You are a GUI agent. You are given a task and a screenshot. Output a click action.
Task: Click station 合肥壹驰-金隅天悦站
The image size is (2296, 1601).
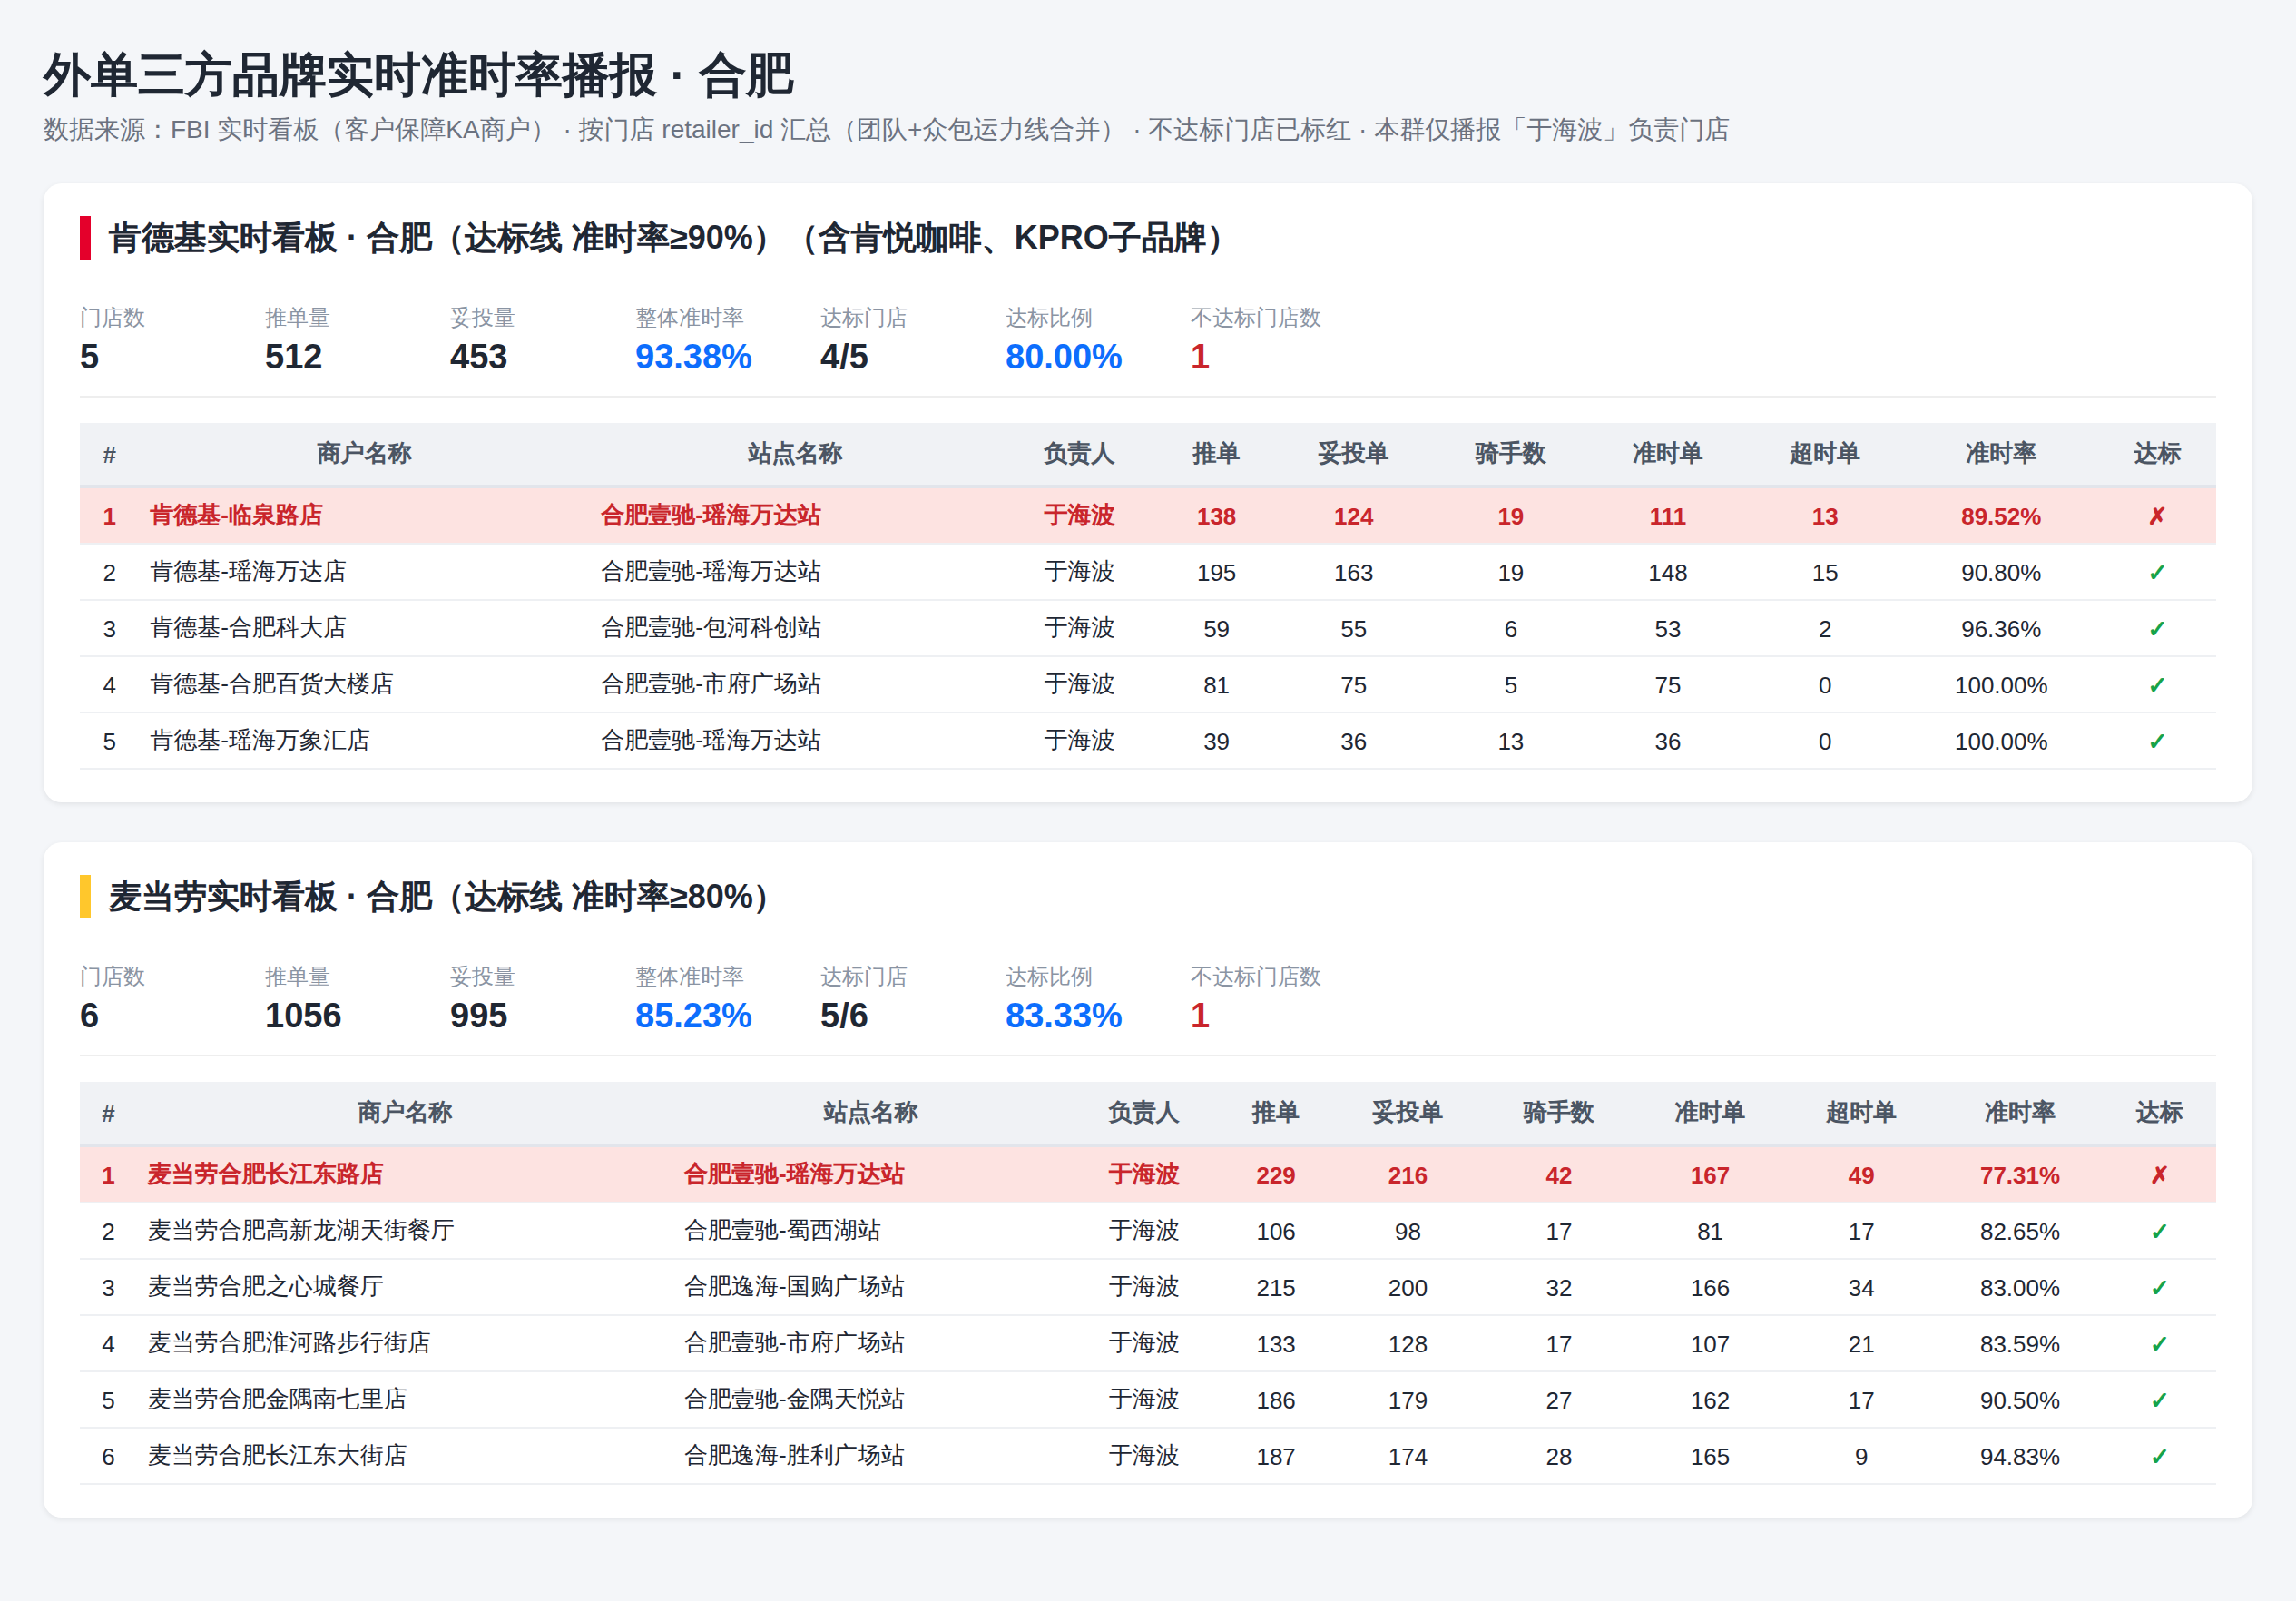click(x=794, y=1400)
